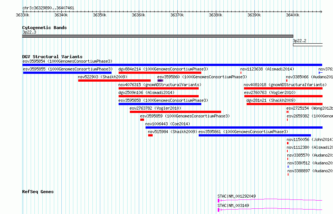Click the 3p22.3 band label
The height and width of the screenshot is (214, 333).
coord(29,32)
